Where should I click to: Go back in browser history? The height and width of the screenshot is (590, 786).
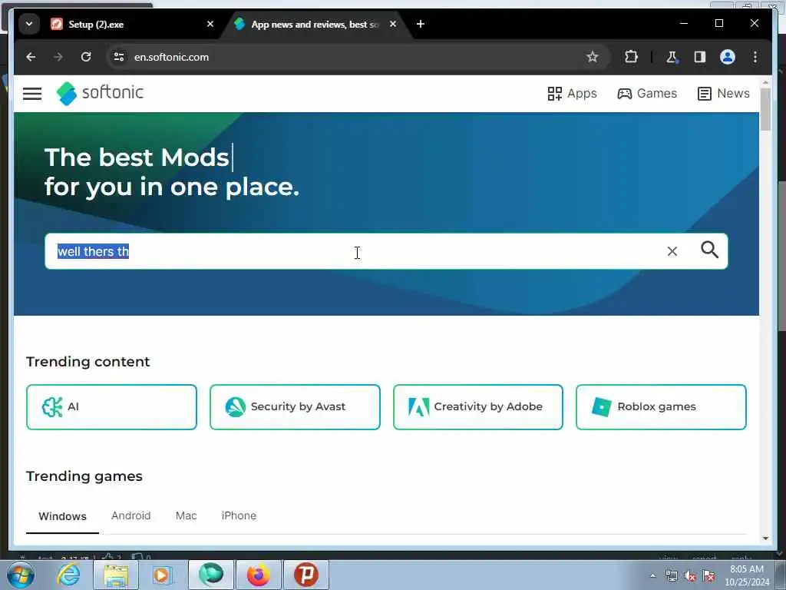tap(31, 57)
